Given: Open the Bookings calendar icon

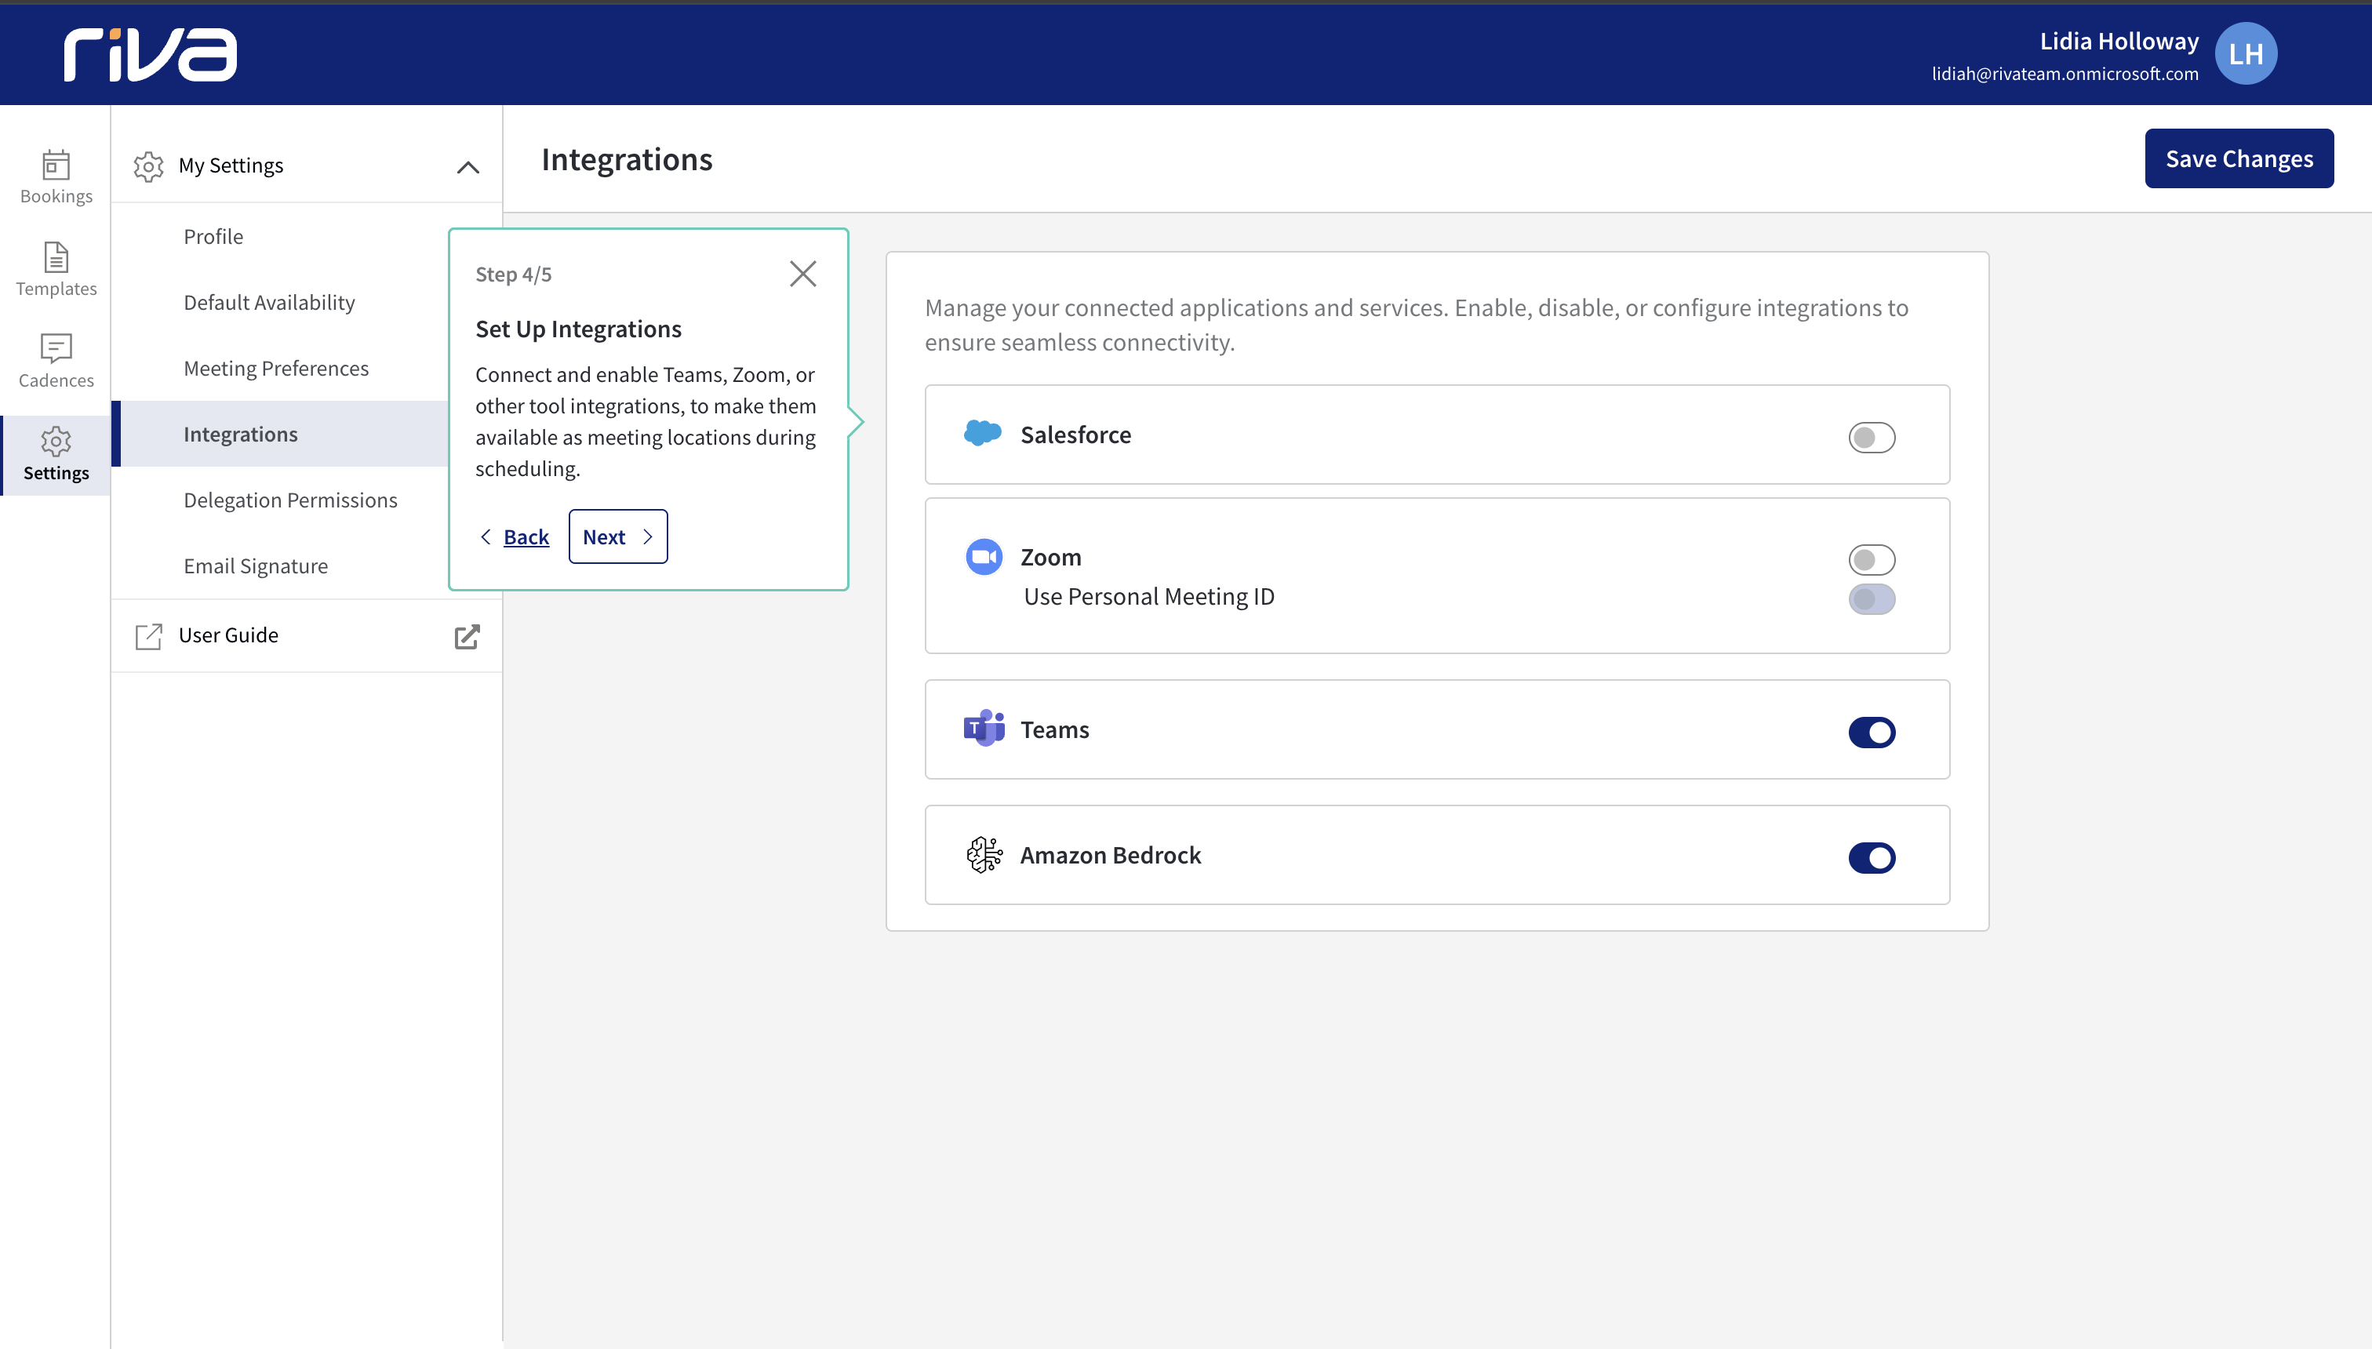Looking at the screenshot, I should tap(56, 165).
